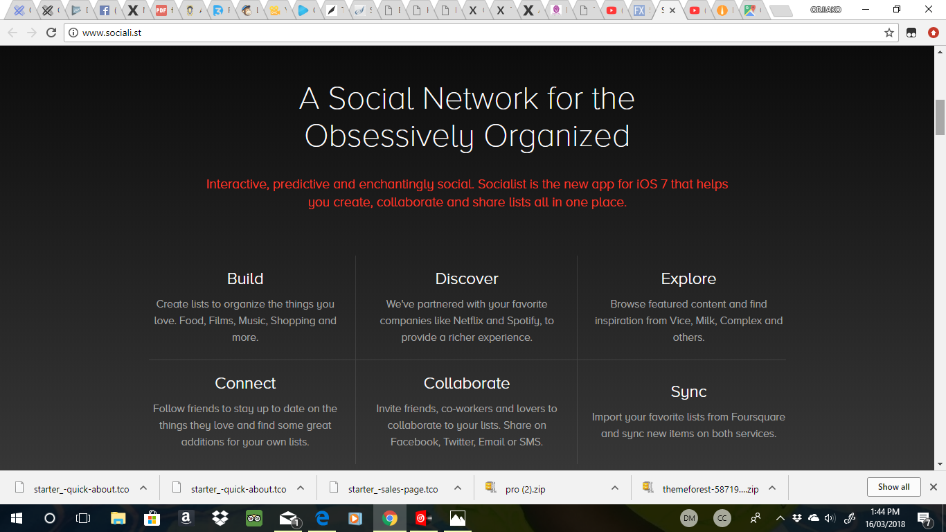Screen dimensions: 946x532
Task: Click the www.sociali.st address bar
Action: coord(473,33)
